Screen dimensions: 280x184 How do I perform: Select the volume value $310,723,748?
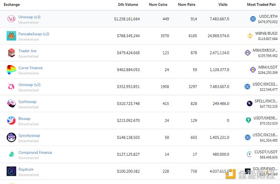coord(128,104)
